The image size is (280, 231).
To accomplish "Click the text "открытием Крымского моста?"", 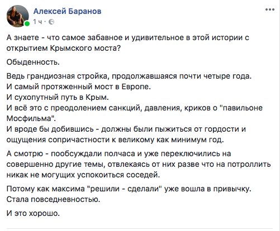I will point(64,48).
